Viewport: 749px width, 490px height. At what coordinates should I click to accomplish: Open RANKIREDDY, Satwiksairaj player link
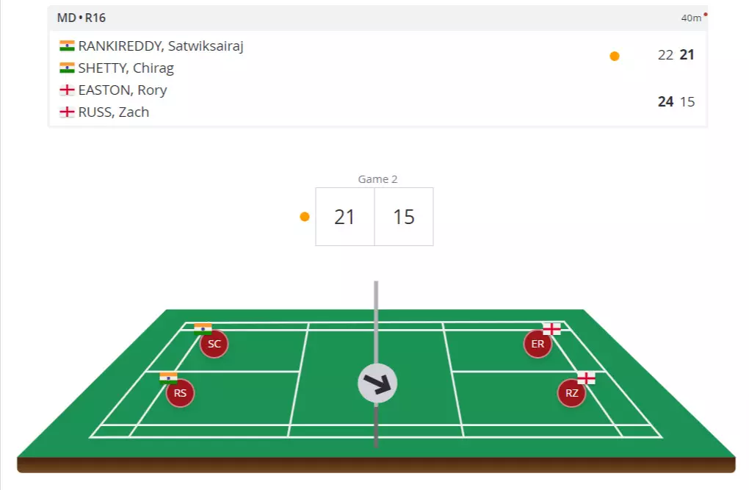(x=161, y=46)
